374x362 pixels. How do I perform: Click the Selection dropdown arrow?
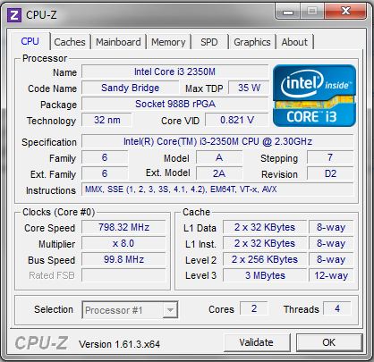[x=170, y=310]
